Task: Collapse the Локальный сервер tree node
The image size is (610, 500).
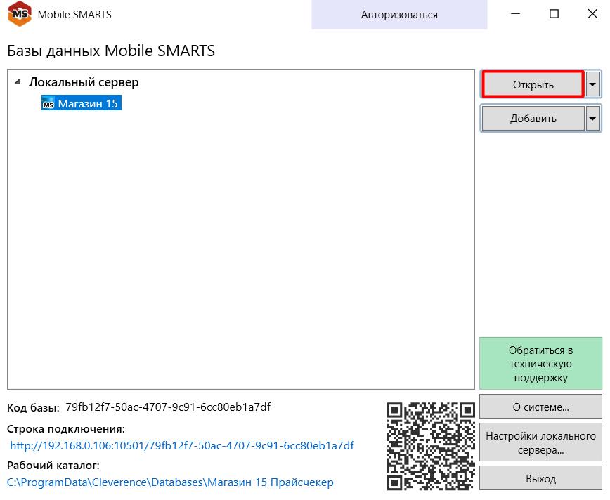Action: (x=17, y=82)
